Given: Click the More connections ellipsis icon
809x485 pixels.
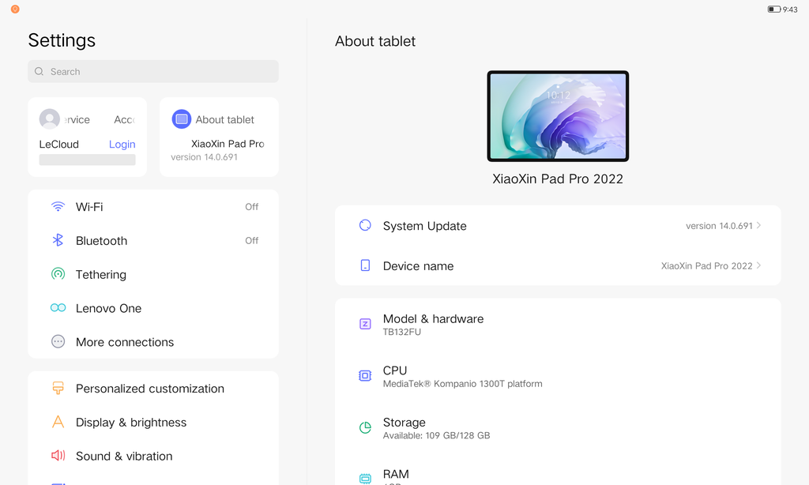Looking at the screenshot, I should (58, 341).
